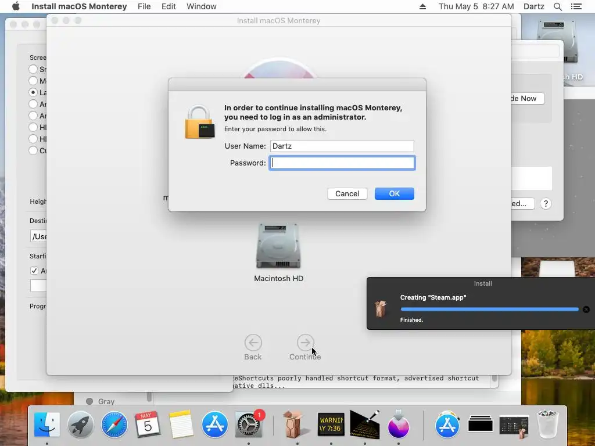Open Launchpad from the Dock
This screenshot has width=595, height=446.
tap(80, 425)
